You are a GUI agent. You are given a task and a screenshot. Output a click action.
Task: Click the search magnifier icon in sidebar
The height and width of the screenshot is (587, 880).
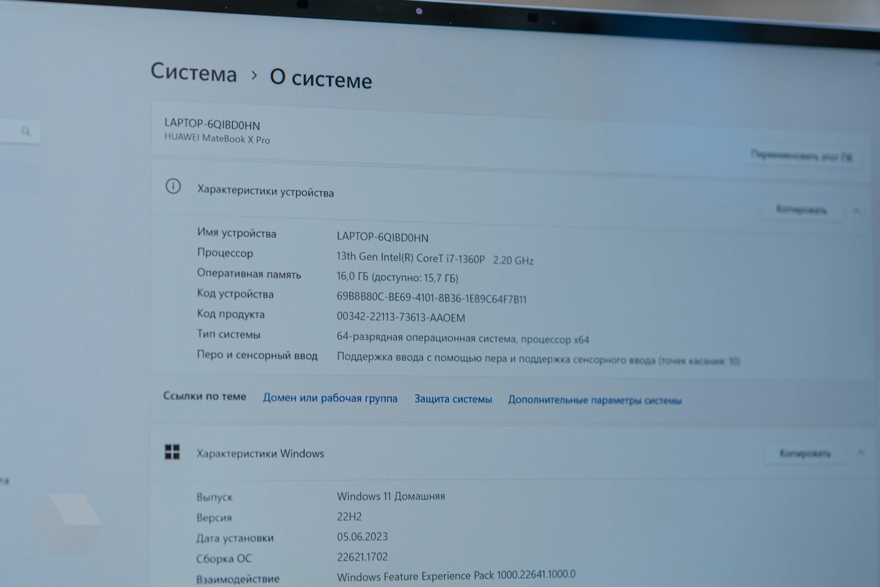[x=26, y=131]
